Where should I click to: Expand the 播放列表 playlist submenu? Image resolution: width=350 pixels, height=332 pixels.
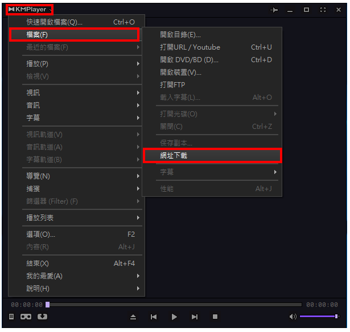pyautogui.click(x=77, y=218)
